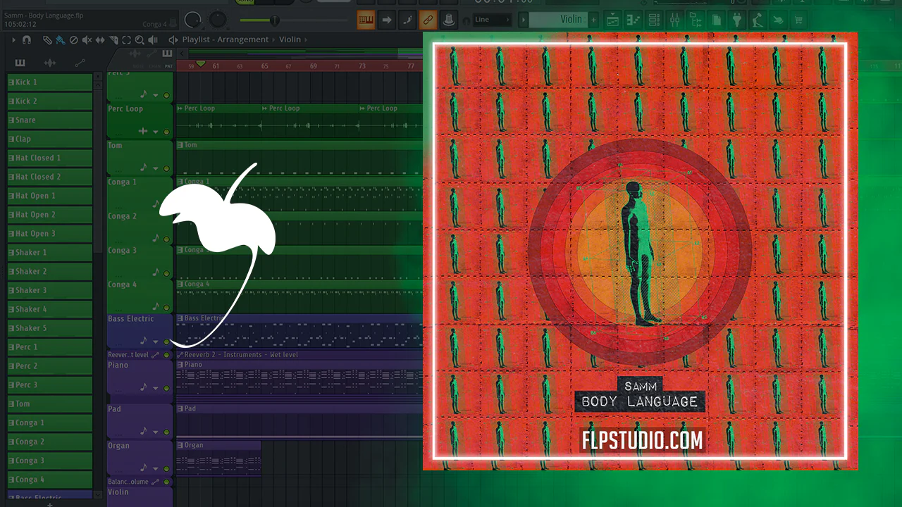Select Shaker 4 pattern in picker
The width and height of the screenshot is (902, 507).
pos(50,309)
